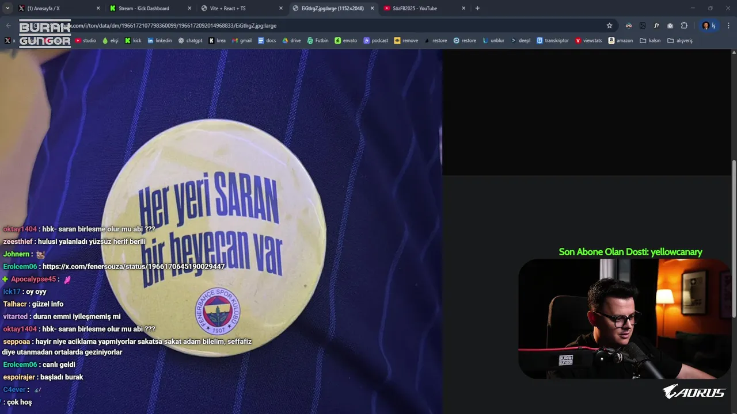737x414 pixels.
Task: Click chat message 'canlı geldi'
Action: tap(59, 365)
